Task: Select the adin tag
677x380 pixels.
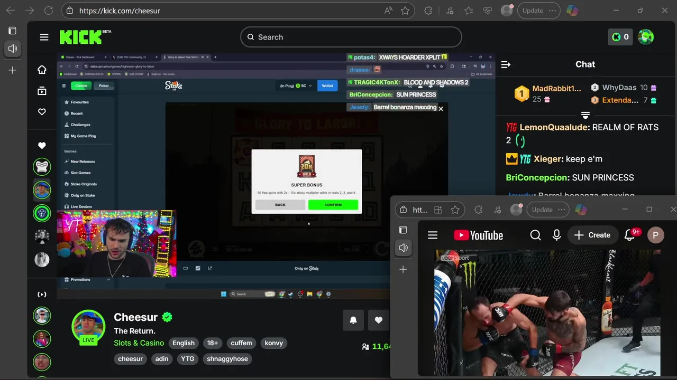Action: coord(162,359)
